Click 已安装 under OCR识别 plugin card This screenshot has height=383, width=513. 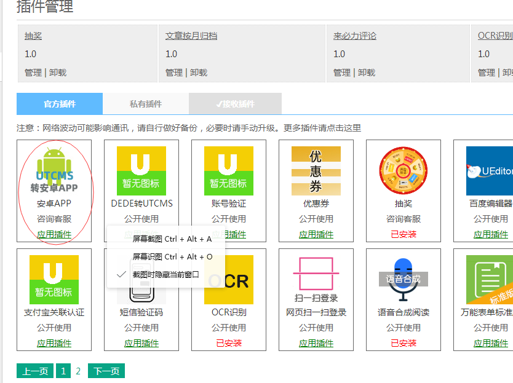tap(229, 343)
